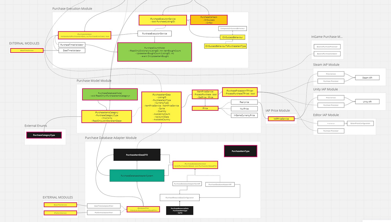Screen dimensions: 391x222
Task: Click the black PurchaseResourceData node
Action: coord(180,210)
